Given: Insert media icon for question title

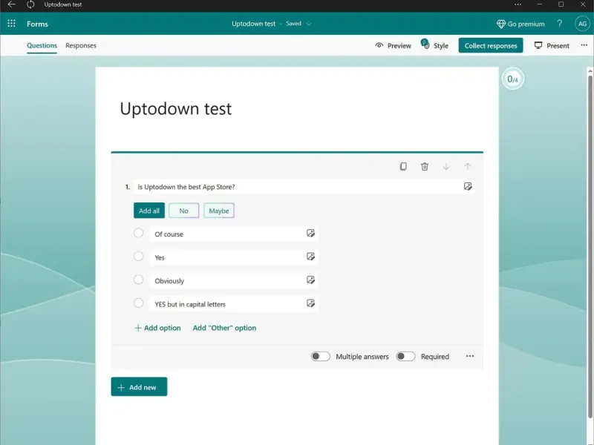Looking at the screenshot, I should (468, 186).
